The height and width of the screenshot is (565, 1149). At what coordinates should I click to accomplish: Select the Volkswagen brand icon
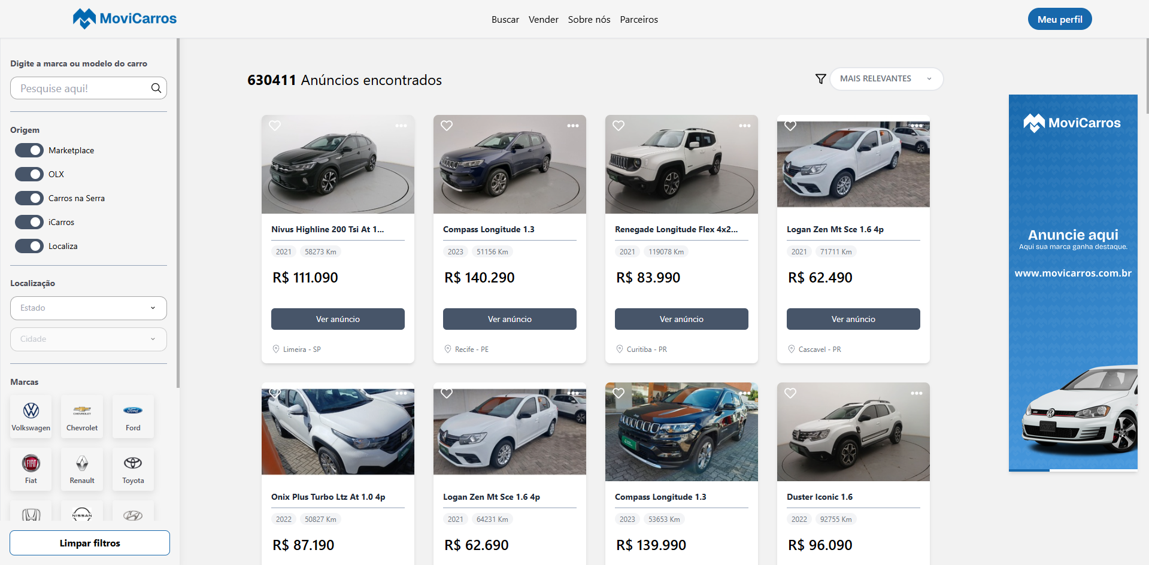coord(31,417)
